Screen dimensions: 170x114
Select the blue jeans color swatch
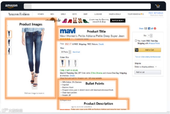click(63, 63)
